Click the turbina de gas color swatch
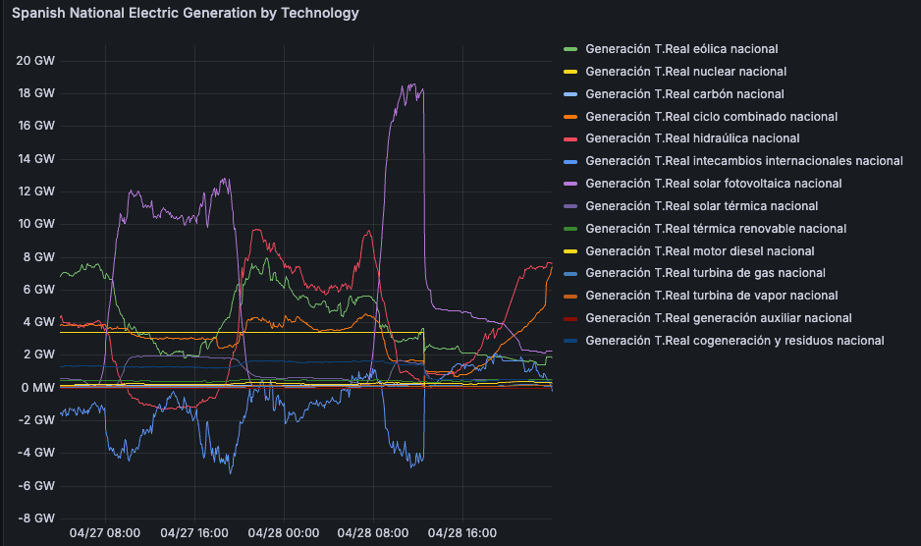 [569, 273]
